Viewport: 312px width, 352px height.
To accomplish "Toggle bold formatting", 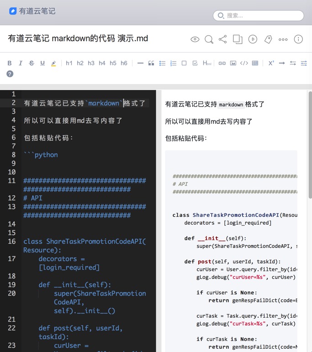I will click(10, 63).
